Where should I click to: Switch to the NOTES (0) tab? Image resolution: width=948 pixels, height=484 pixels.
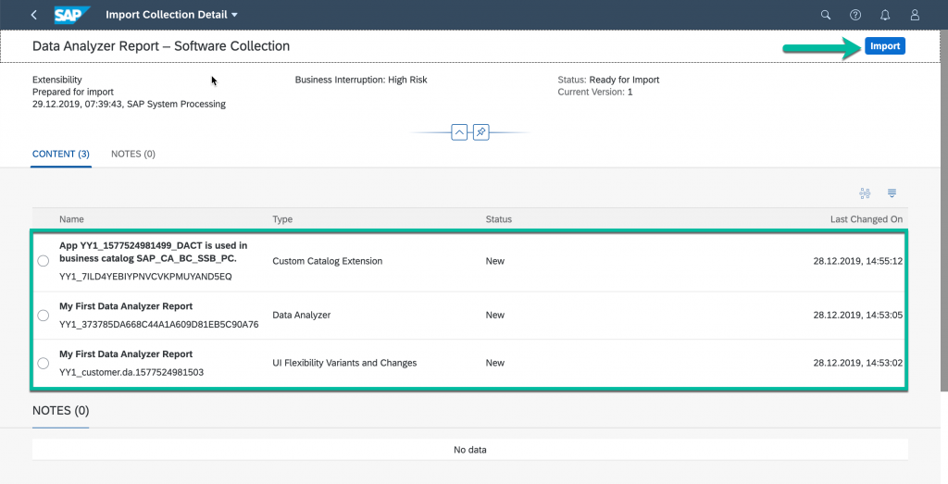pos(133,154)
